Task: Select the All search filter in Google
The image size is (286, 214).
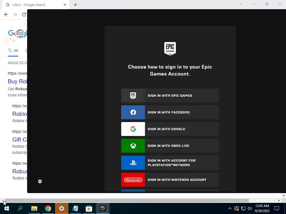Action: pyautogui.click(x=13, y=51)
